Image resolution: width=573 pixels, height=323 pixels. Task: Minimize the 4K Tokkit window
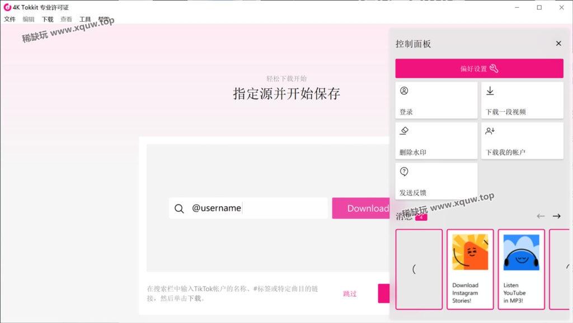coord(517,7)
